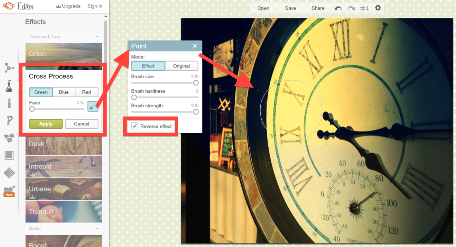This screenshot has width=456, height=247.
Task: Click the Fade slider handle
Action: click(32, 109)
